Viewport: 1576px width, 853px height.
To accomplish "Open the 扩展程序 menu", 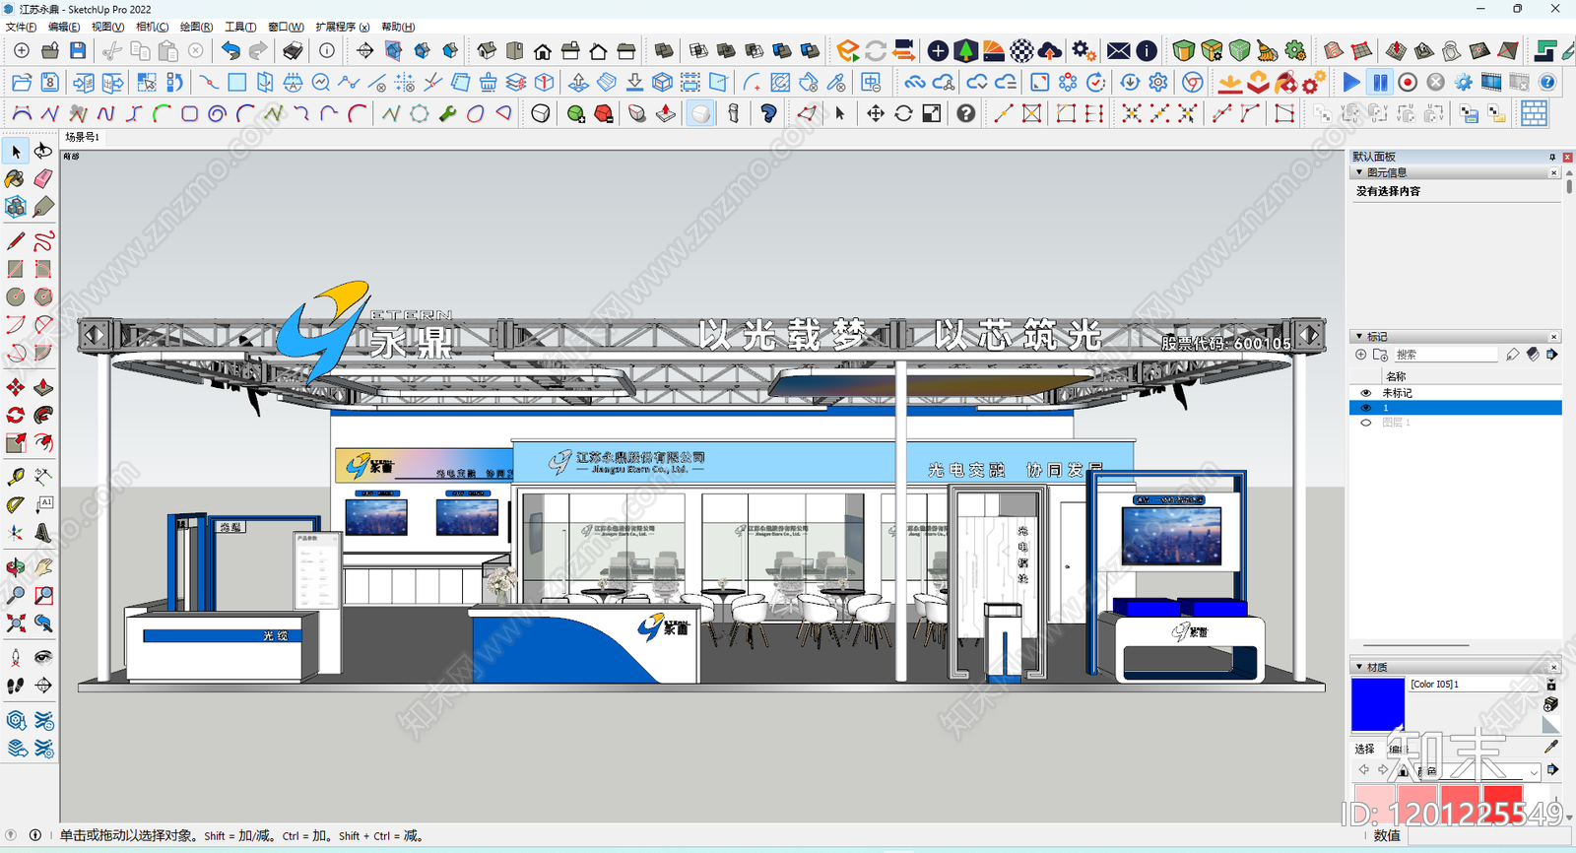I will 343,27.
